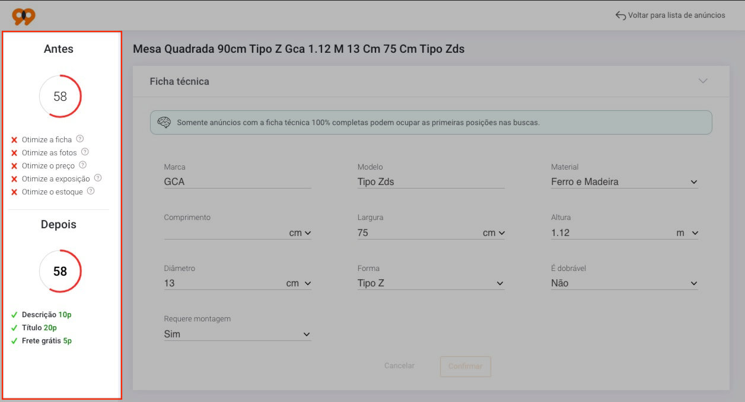This screenshot has width=745, height=402.
Task: Focus the Modelo input field
Action: (431, 182)
